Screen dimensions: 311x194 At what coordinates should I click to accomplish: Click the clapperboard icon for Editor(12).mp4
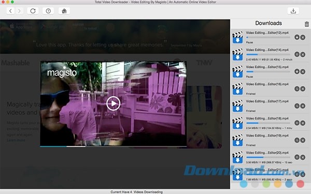coord(237,37)
